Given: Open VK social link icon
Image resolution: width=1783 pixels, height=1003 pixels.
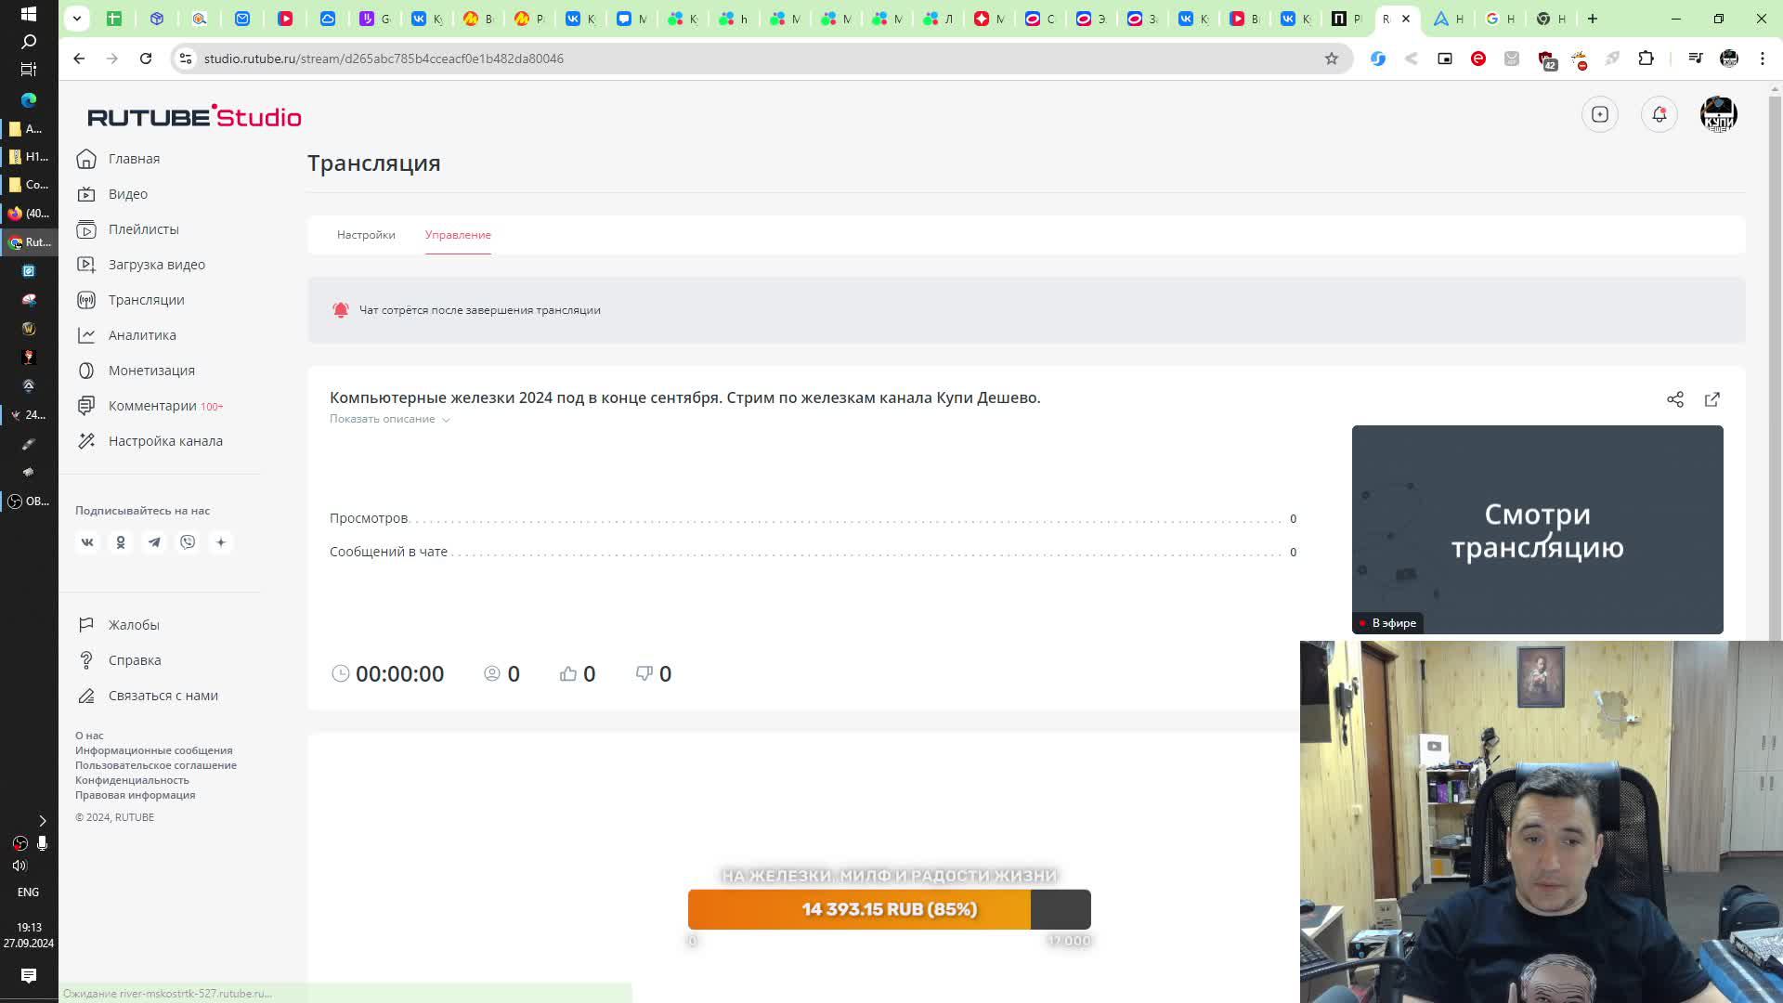Looking at the screenshot, I should click(x=87, y=542).
